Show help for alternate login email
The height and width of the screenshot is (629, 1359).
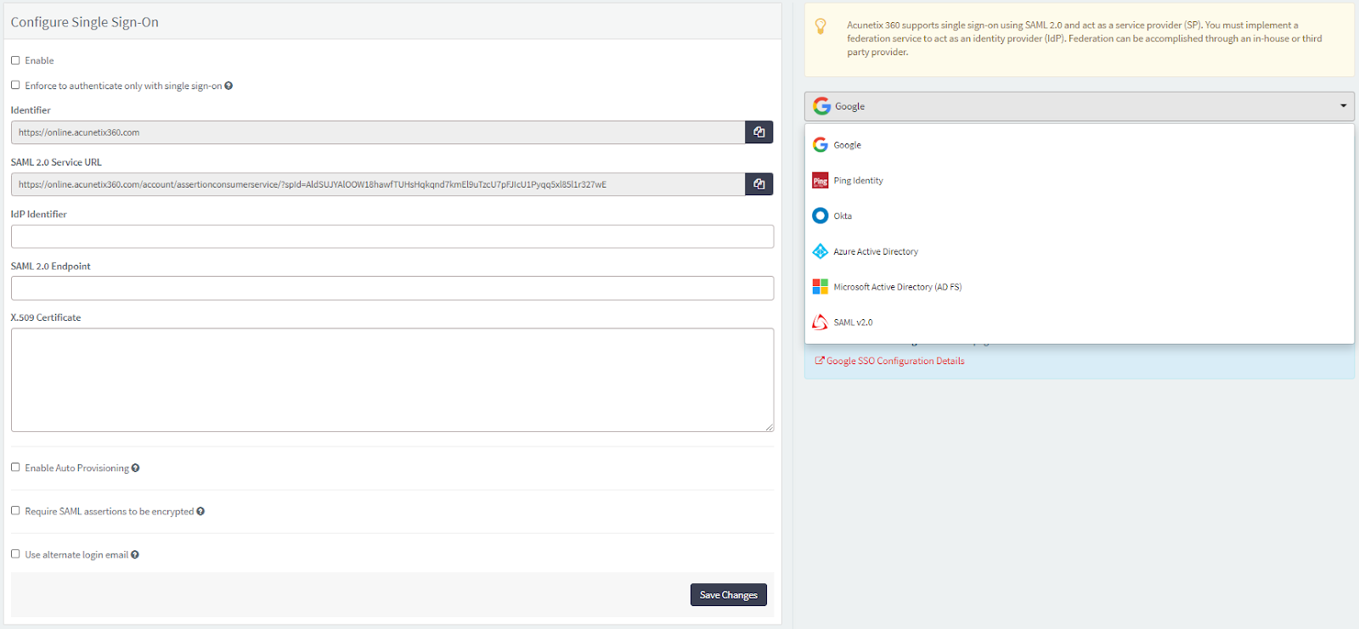tap(135, 554)
